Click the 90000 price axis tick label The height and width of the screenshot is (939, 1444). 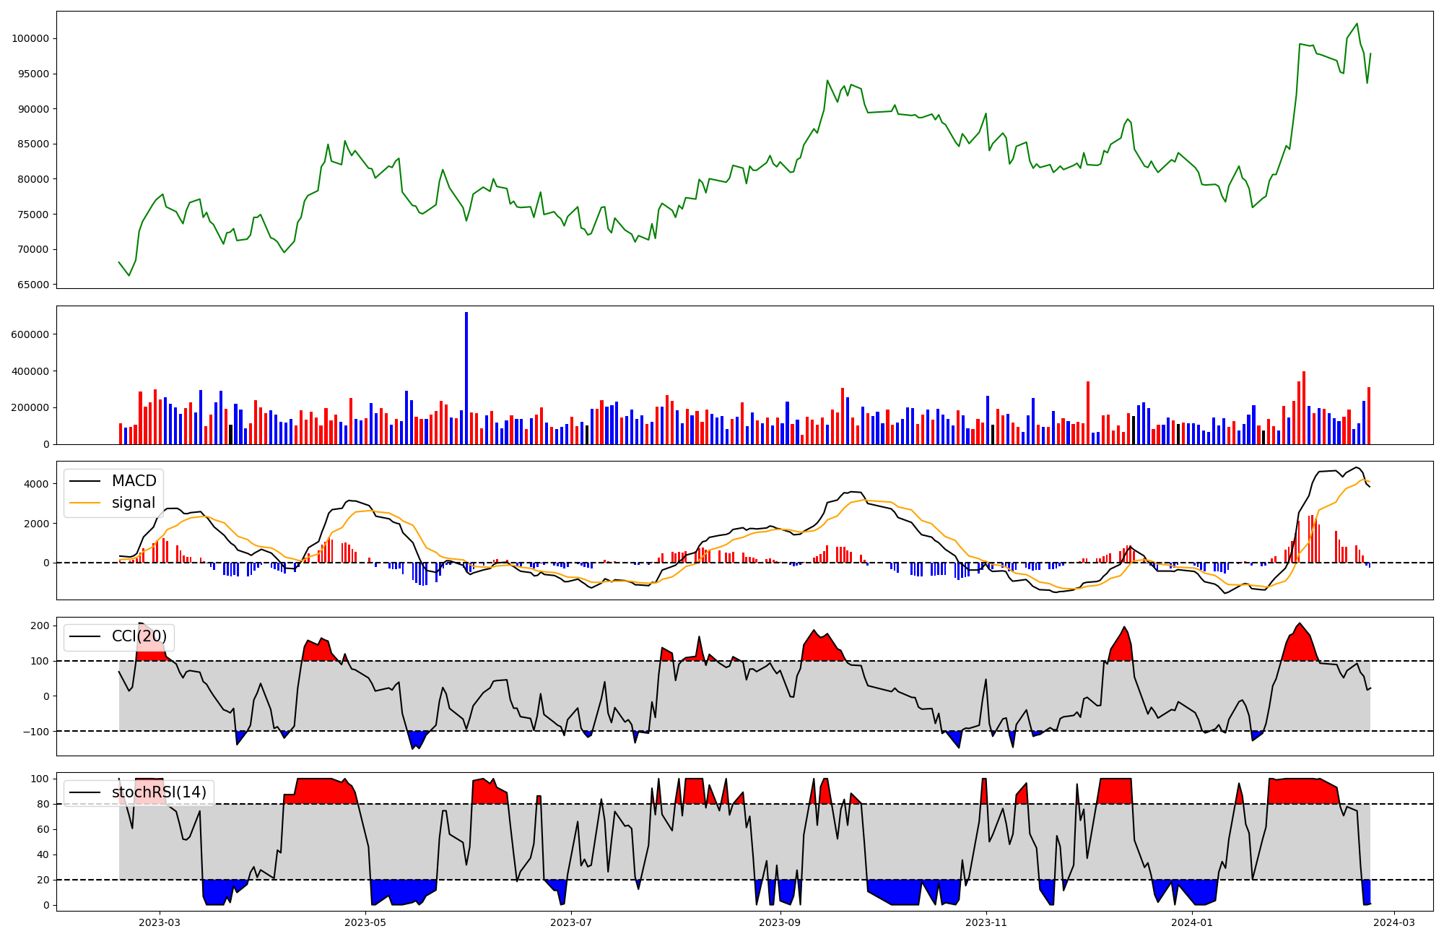[x=32, y=109]
